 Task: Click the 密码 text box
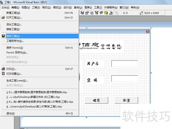(x=125, y=78)
